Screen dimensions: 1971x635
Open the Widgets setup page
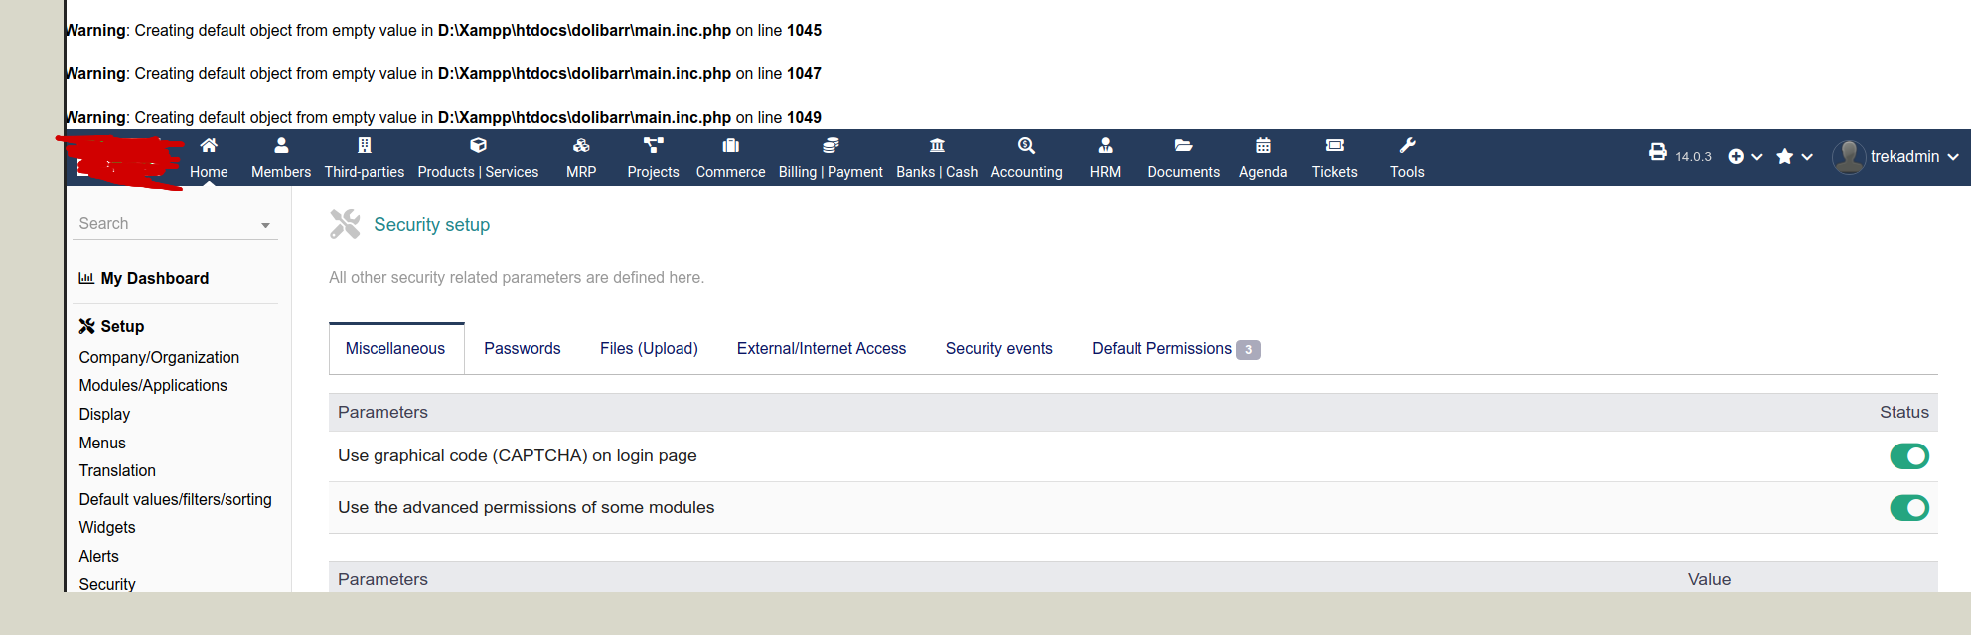tap(107, 527)
